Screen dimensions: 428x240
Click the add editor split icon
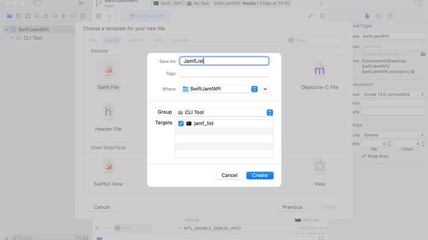(x=323, y=16)
